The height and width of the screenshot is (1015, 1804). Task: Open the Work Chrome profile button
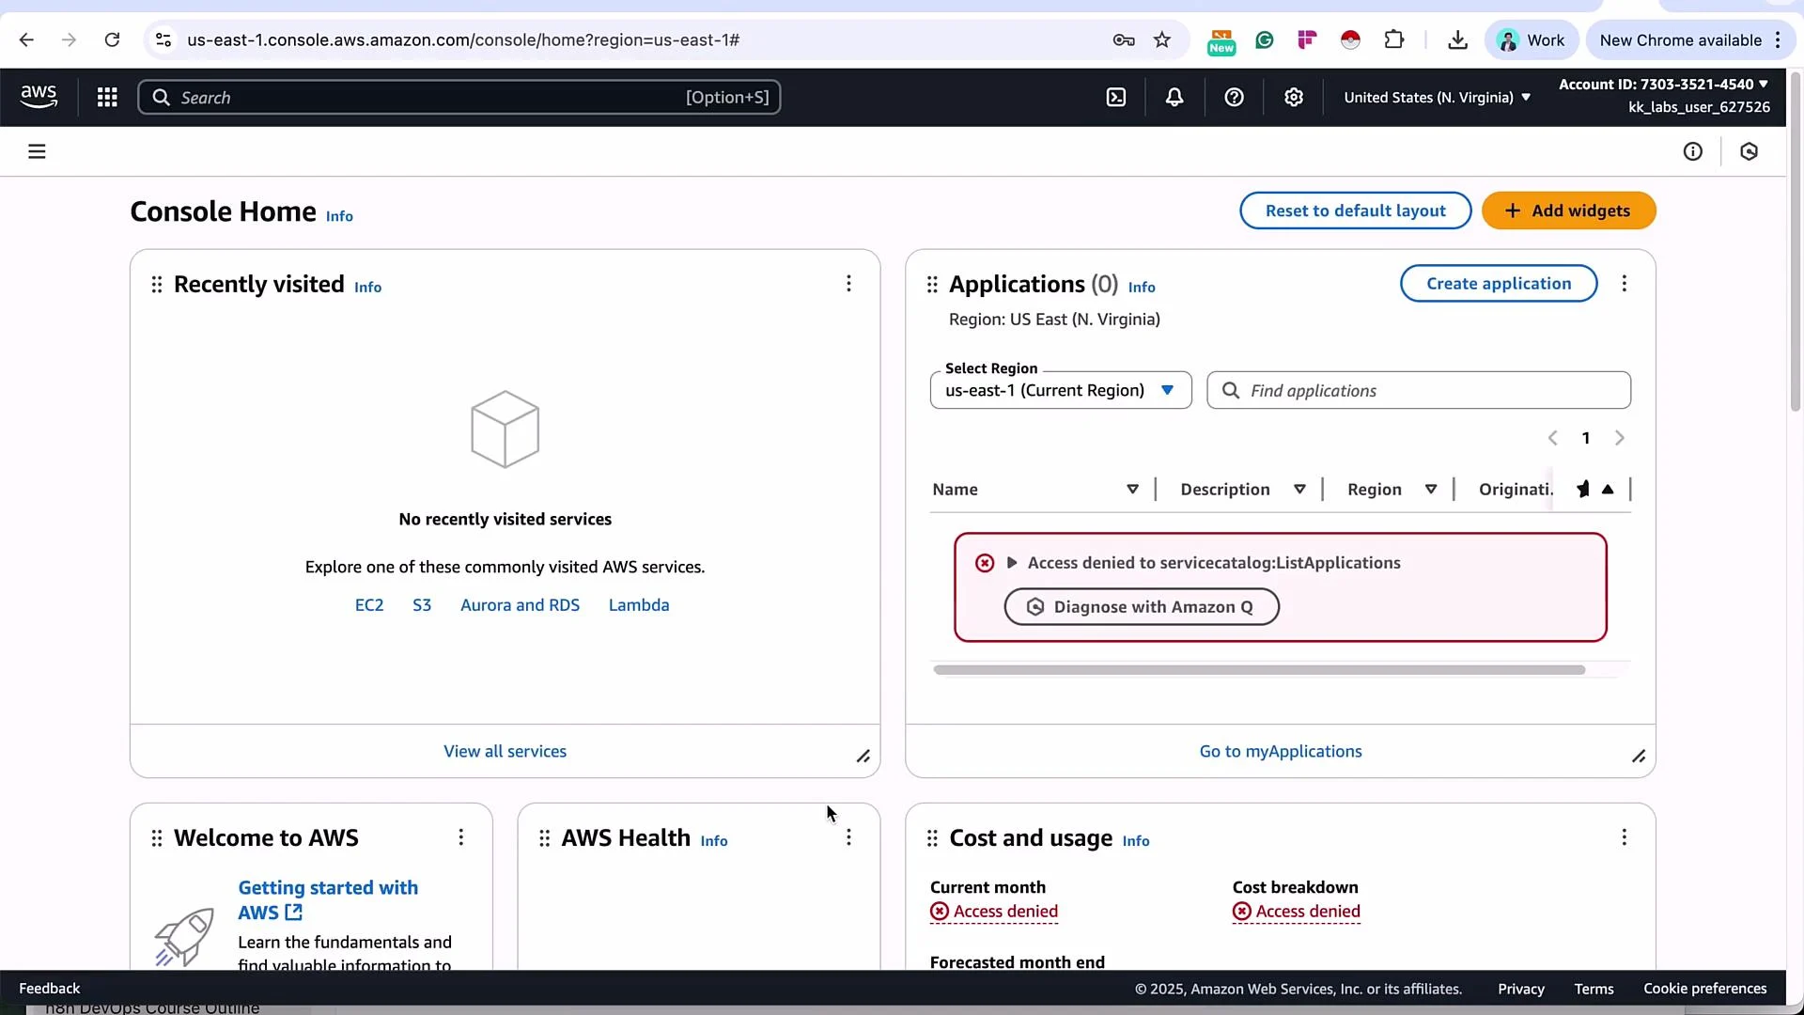(x=1532, y=39)
